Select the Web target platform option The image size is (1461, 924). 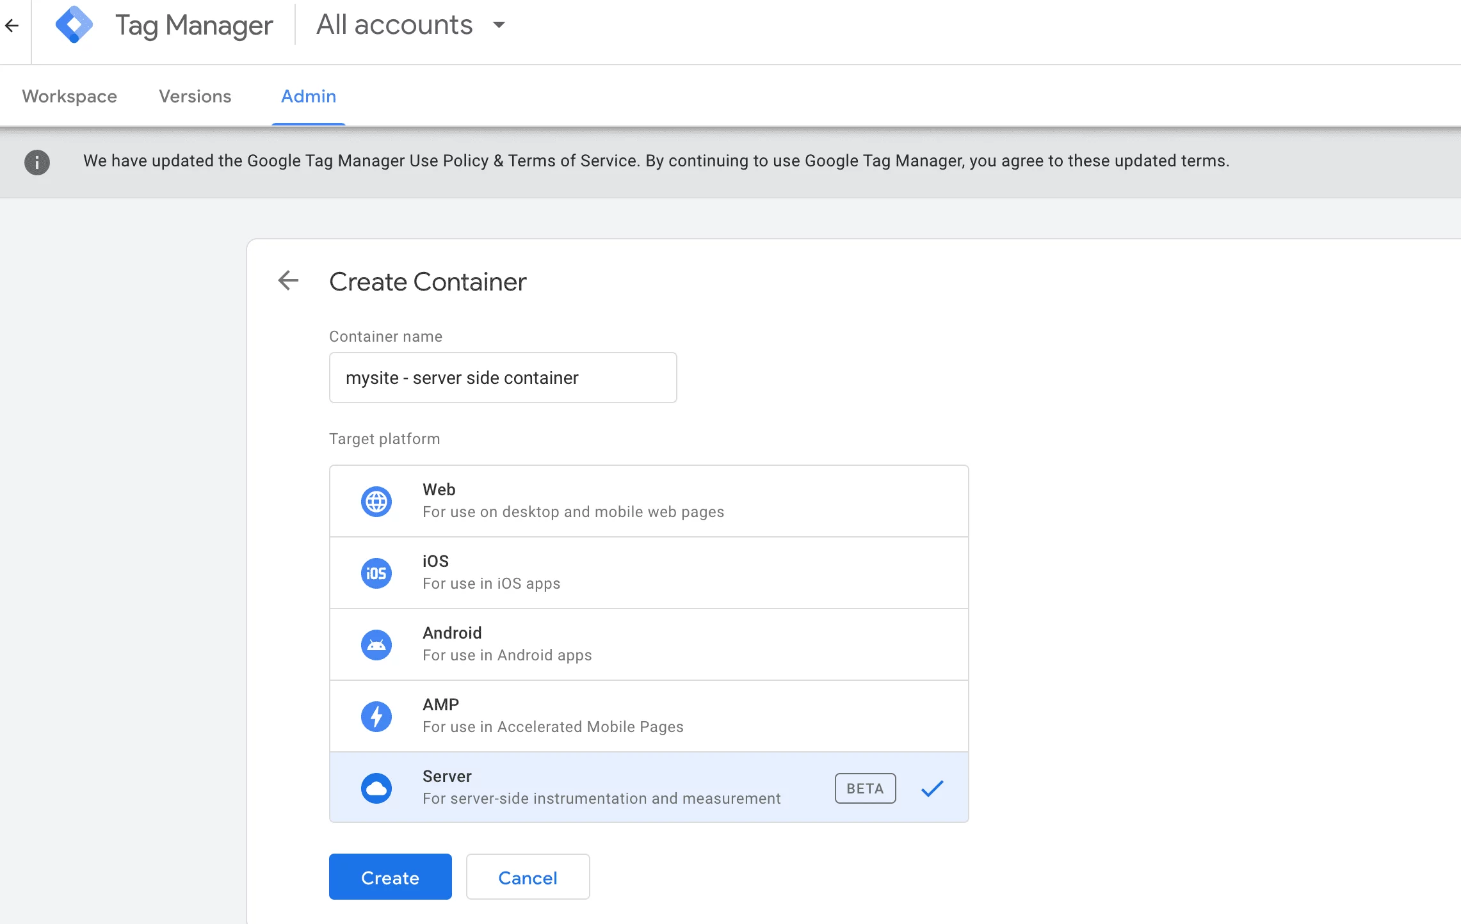coord(649,501)
